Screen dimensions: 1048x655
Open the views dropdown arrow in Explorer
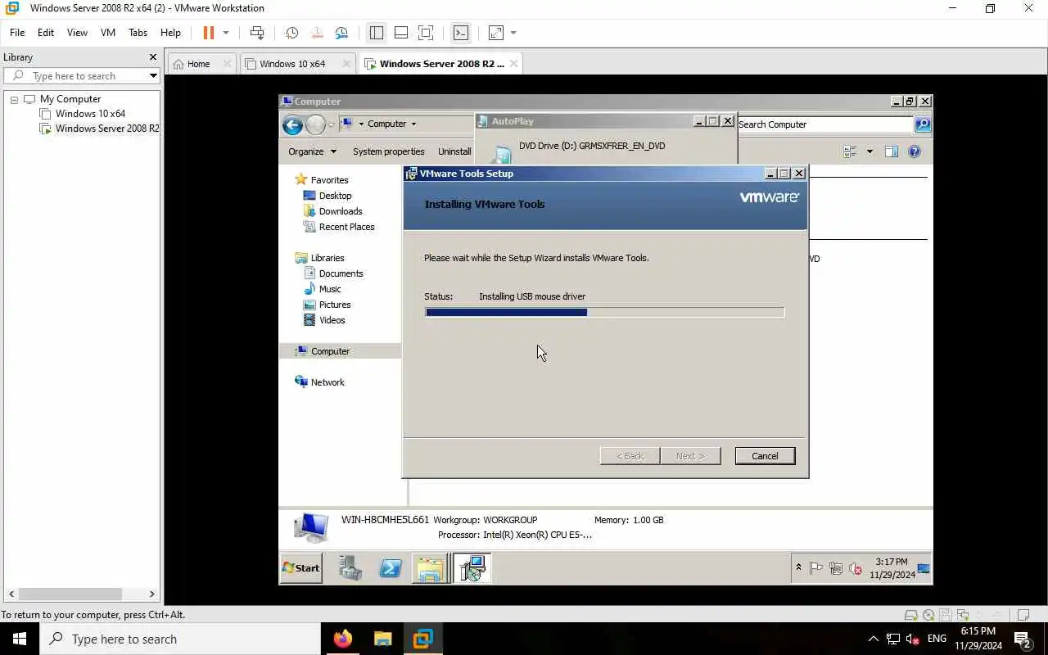coord(870,151)
